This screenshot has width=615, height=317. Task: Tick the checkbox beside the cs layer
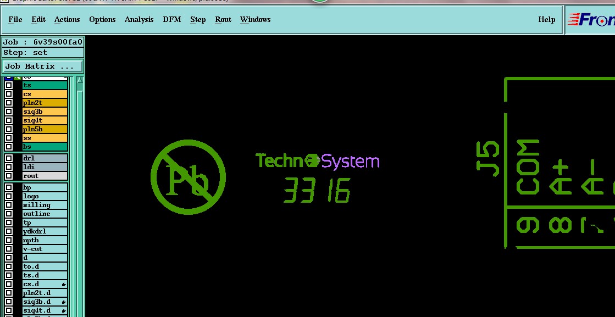(9, 94)
